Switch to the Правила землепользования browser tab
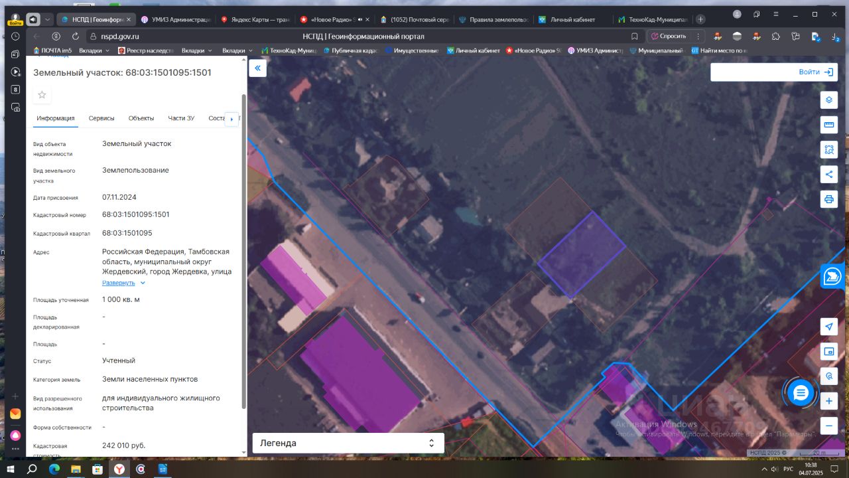Image resolution: width=849 pixels, height=478 pixels. 494,19
